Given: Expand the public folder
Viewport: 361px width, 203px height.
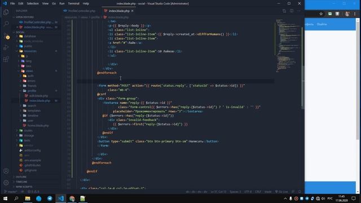Looking at the screenshot, I should (28, 46).
